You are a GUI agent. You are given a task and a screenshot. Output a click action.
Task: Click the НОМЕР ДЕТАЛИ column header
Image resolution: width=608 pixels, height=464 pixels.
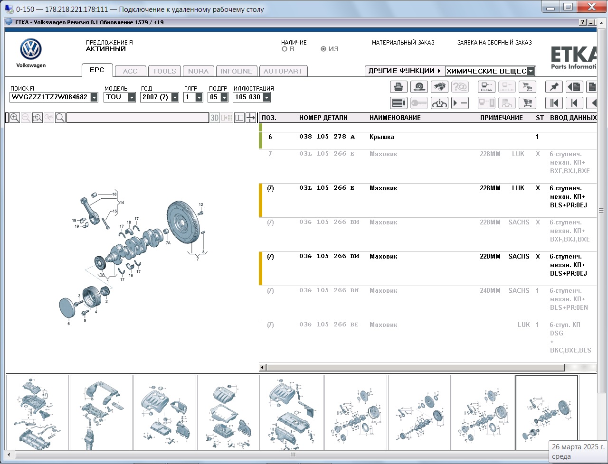[323, 118]
